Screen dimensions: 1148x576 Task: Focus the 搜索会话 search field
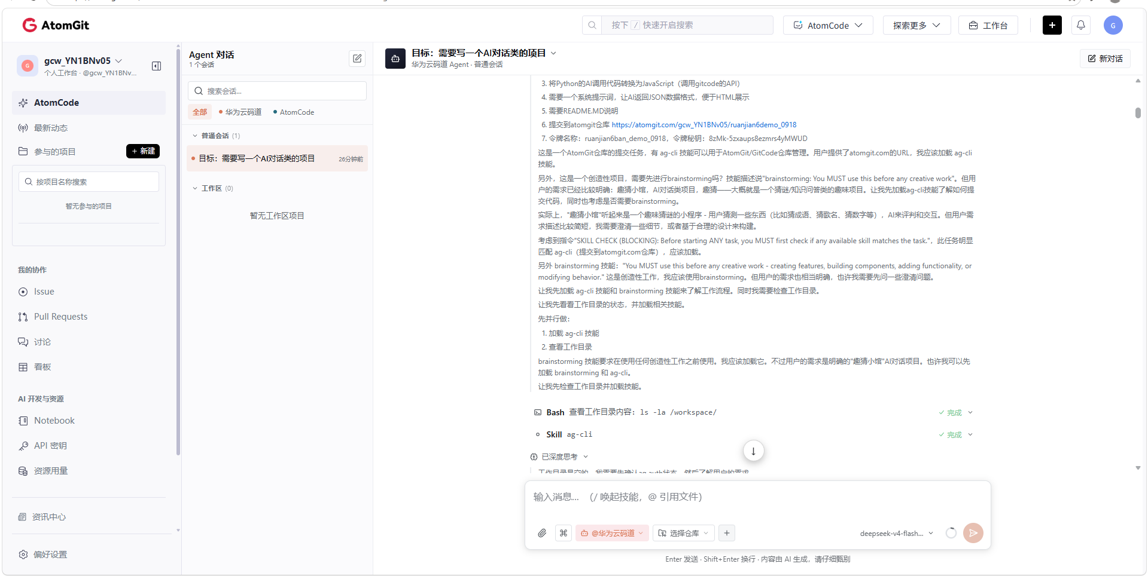(x=277, y=91)
